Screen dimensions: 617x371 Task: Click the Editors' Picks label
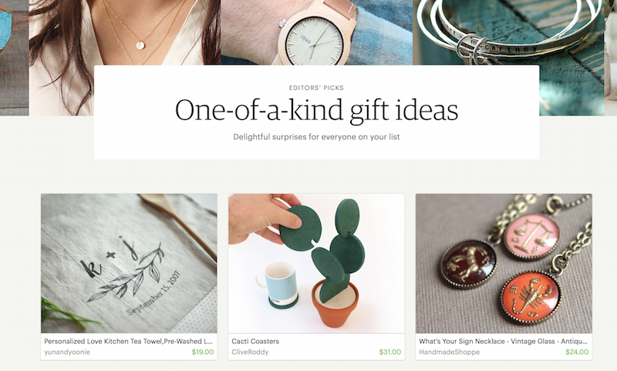coord(316,88)
